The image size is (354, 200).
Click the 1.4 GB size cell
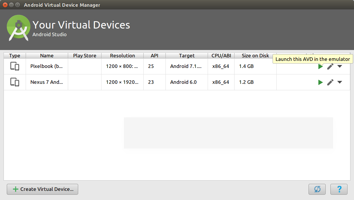coord(255,66)
